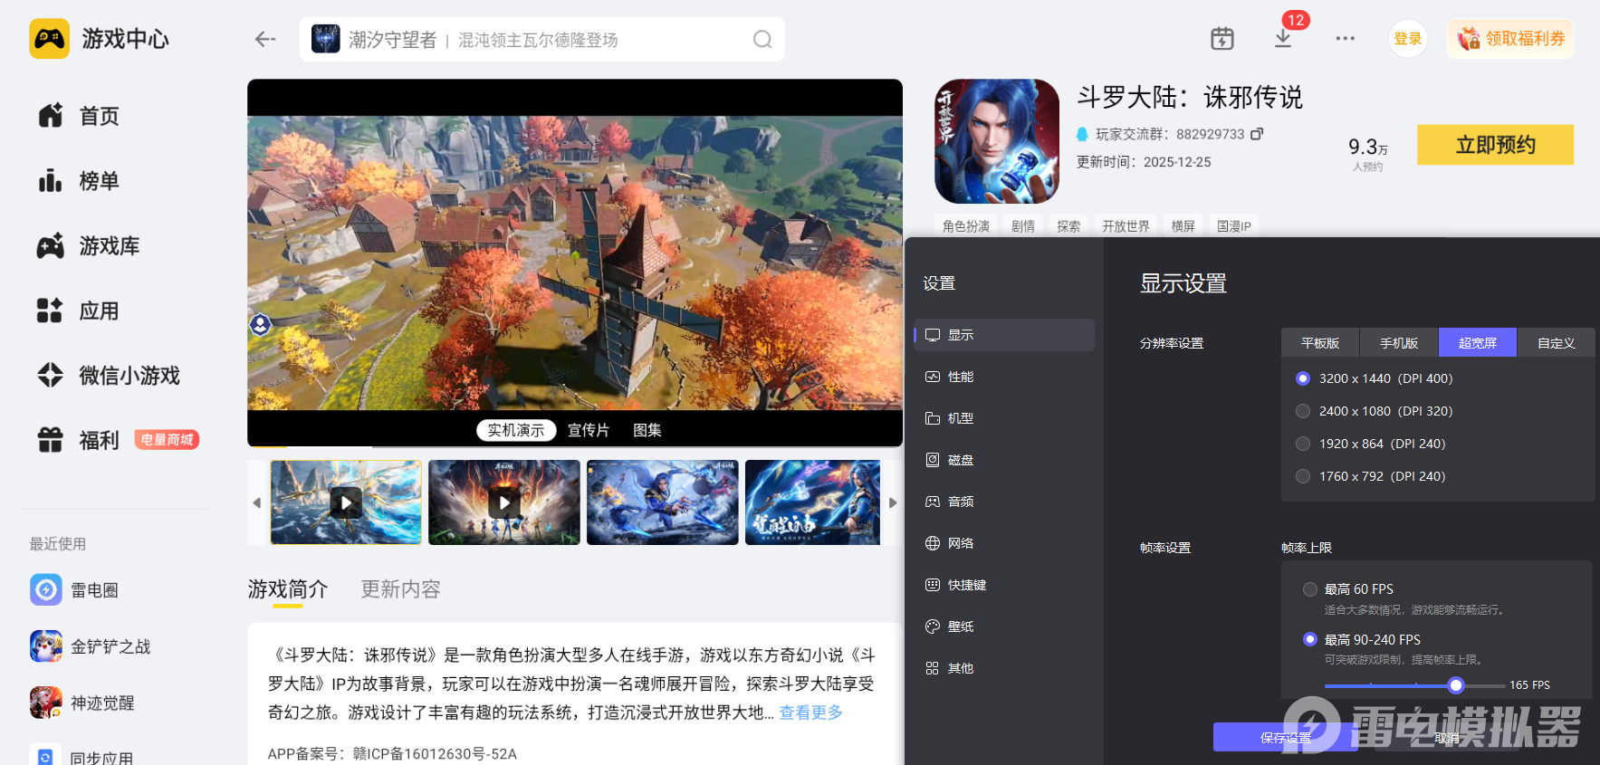Switch to 平板版 resolution tab

tap(1320, 342)
